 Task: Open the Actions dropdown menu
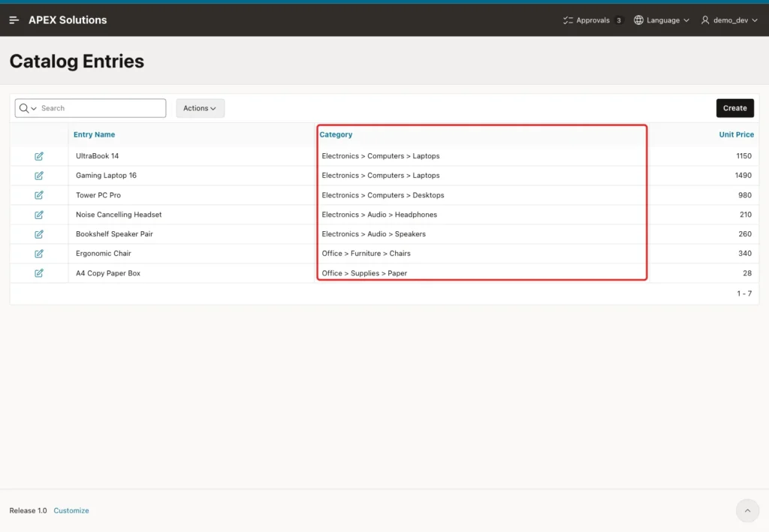200,108
